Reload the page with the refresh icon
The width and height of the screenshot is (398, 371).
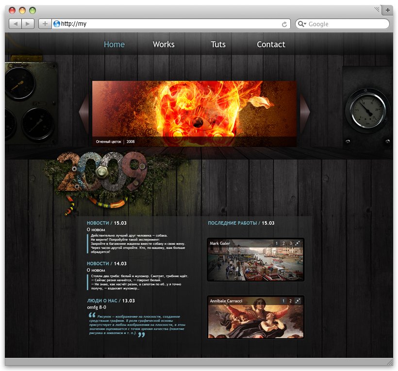click(284, 24)
